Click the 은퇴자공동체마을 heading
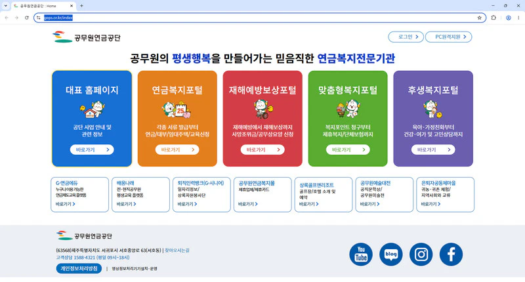 coord(438,183)
